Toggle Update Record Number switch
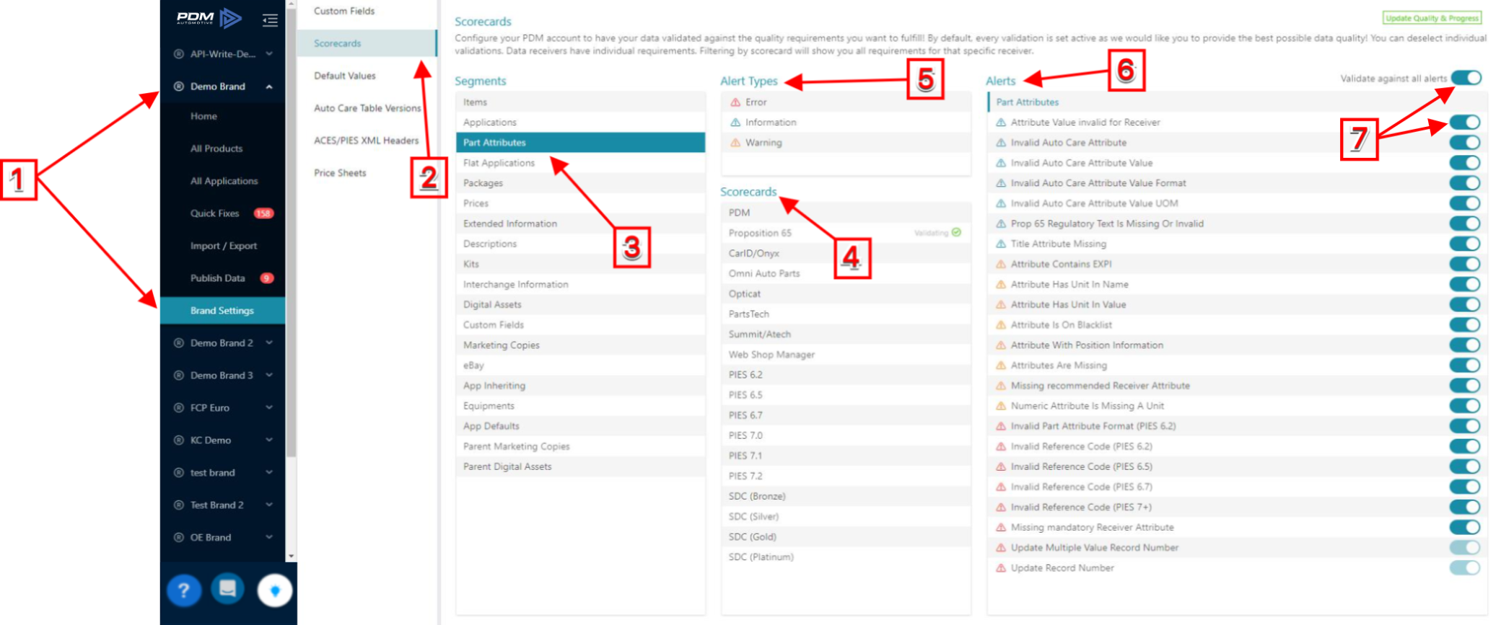This screenshot has width=1501, height=625. [1465, 568]
